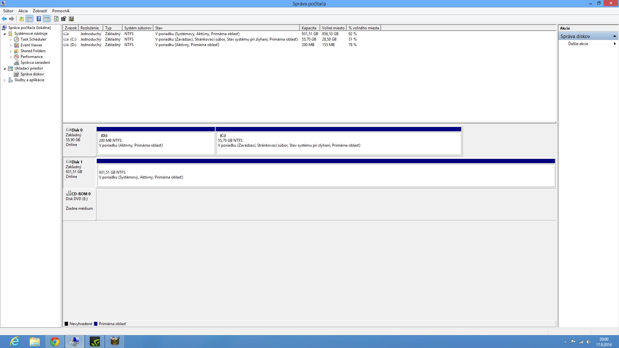This screenshot has width=619, height=348.
Task: Collapse the Správa diskov actions header
Action: (614, 36)
